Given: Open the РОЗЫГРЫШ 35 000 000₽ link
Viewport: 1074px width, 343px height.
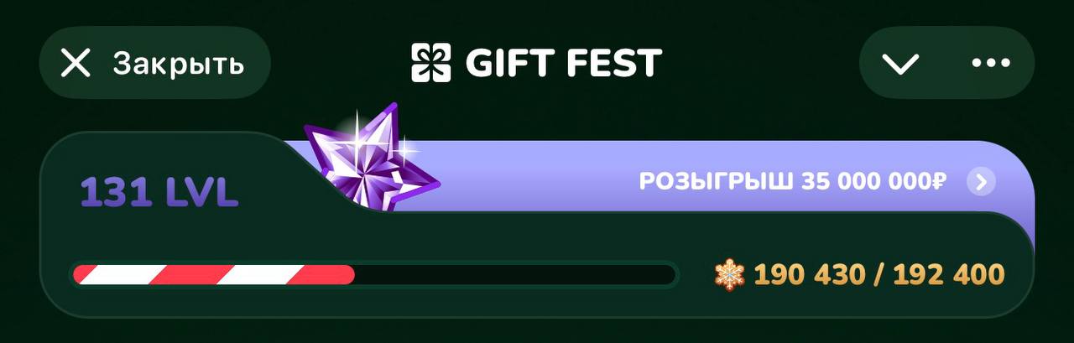Looking at the screenshot, I should 794,181.
